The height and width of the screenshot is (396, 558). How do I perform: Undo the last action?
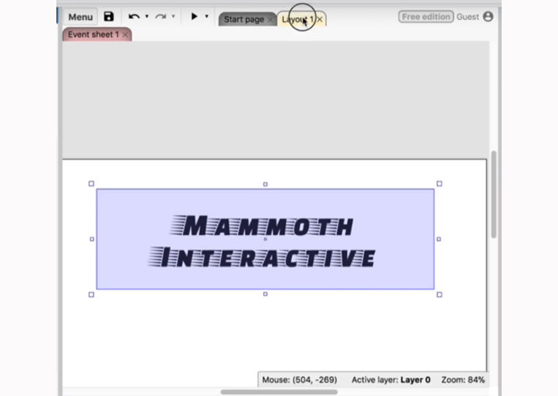[x=134, y=16]
